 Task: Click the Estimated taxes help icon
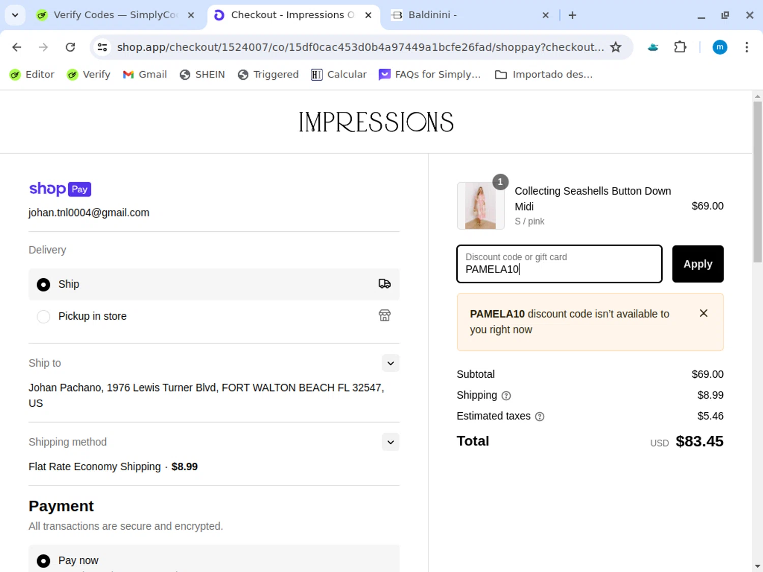point(540,416)
